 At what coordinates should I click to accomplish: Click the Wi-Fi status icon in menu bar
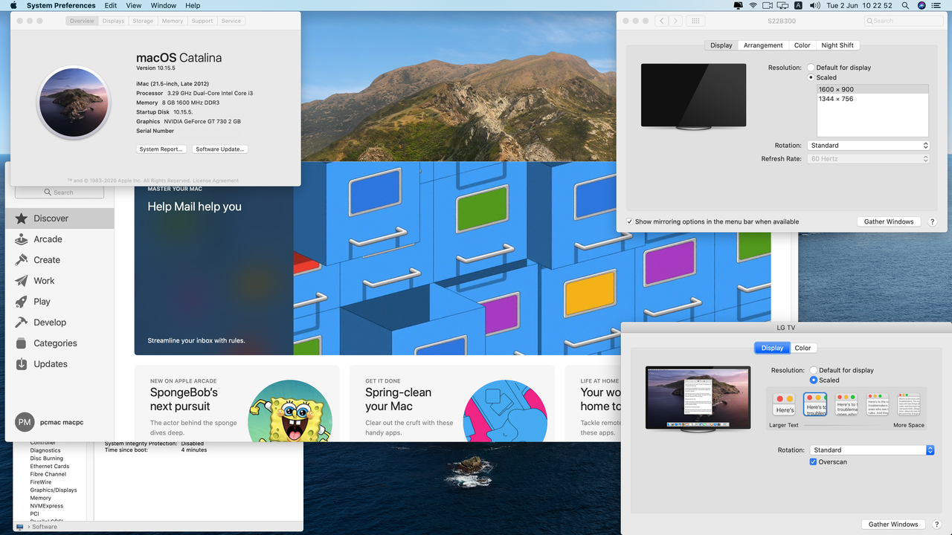click(753, 5)
